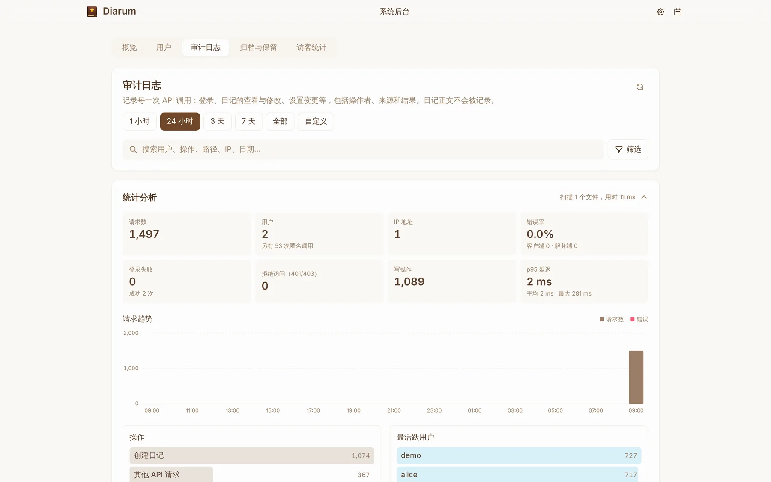This screenshot has height=482, width=771.
Task: Click the 系统后台 page title
Action: pos(394,12)
